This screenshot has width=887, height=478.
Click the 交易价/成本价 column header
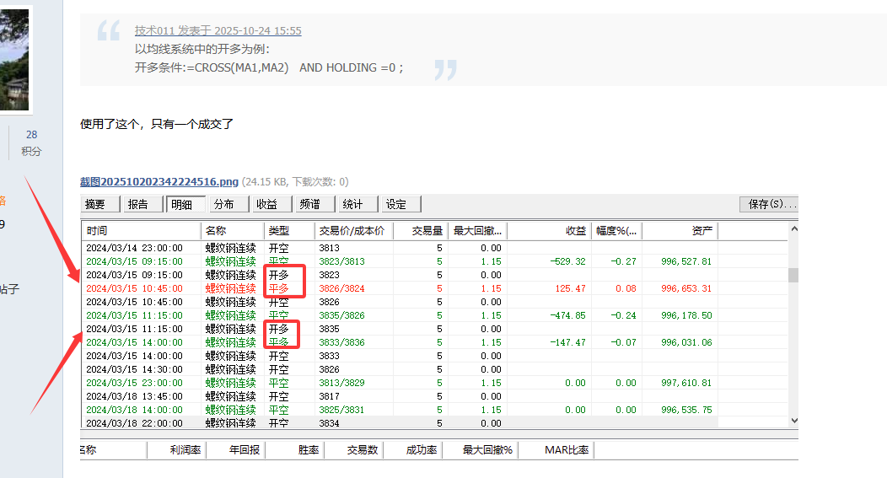tap(353, 231)
